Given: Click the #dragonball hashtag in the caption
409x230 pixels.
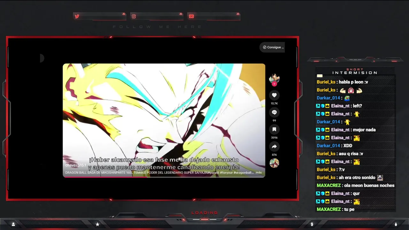Looking at the screenshot, I should [x=244, y=172].
